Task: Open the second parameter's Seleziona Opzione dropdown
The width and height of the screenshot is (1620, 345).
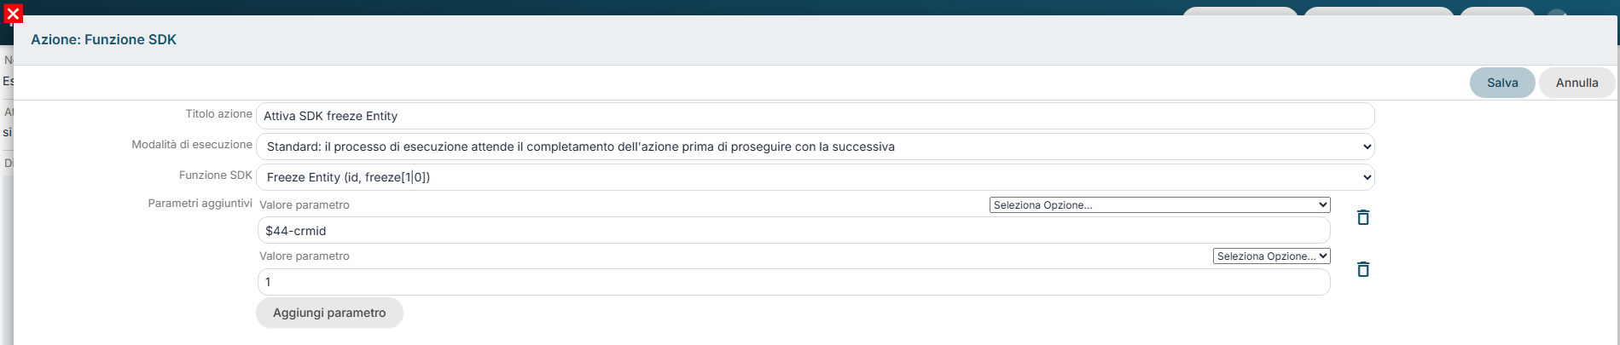Action: click(x=1271, y=256)
